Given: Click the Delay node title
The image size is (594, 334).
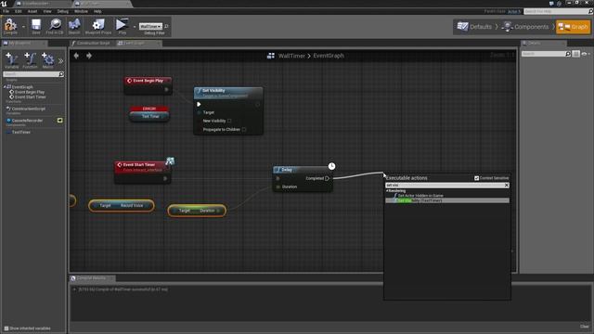Looking at the screenshot, I should (287, 170).
